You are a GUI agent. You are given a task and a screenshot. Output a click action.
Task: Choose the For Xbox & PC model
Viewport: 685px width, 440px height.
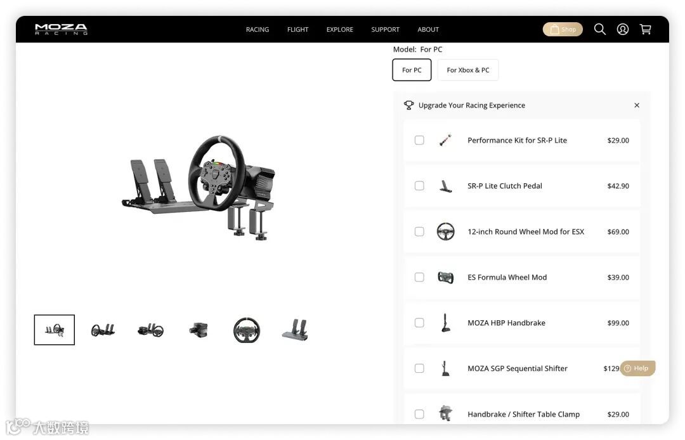tap(468, 70)
